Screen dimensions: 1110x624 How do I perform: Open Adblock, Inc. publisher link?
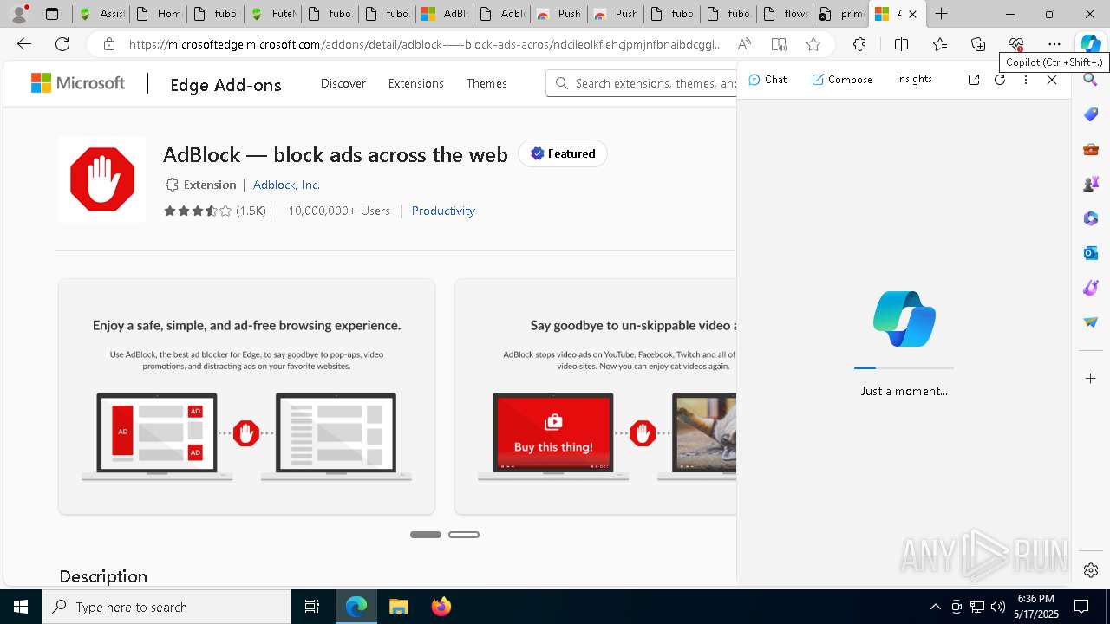click(x=286, y=185)
